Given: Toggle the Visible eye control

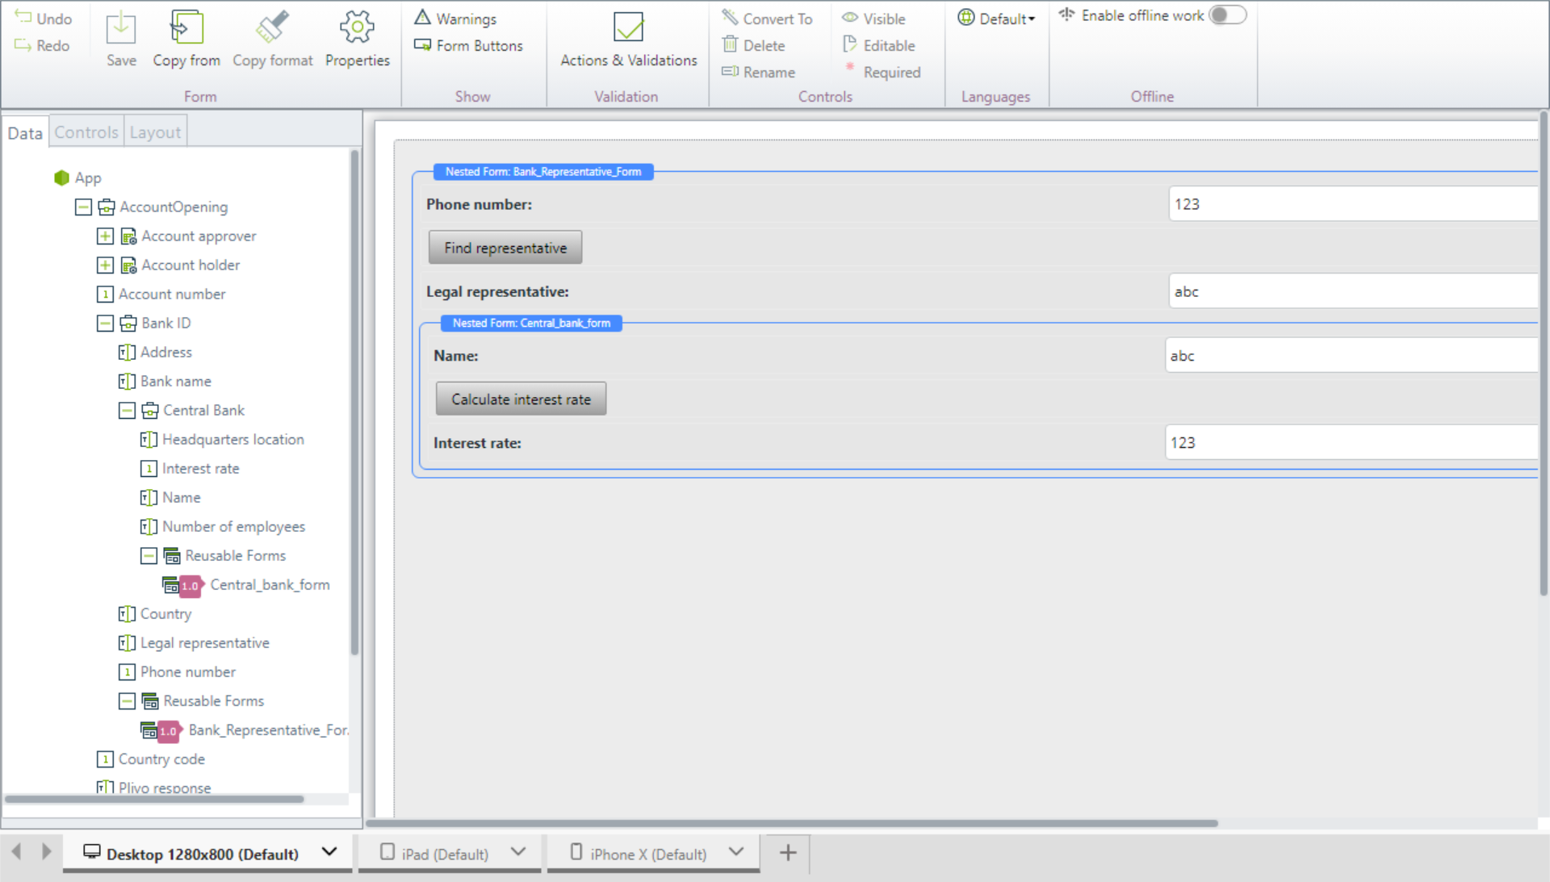Looking at the screenshot, I should coord(850,18).
